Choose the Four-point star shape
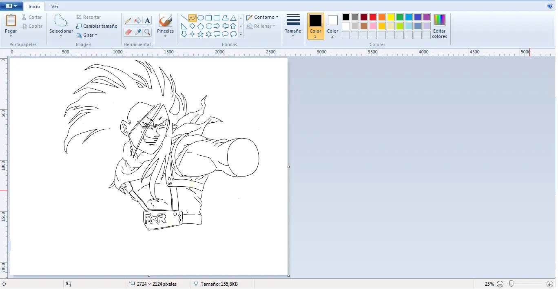Viewport: 558px width, 289px height. pyautogui.click(x=193, y=34)
